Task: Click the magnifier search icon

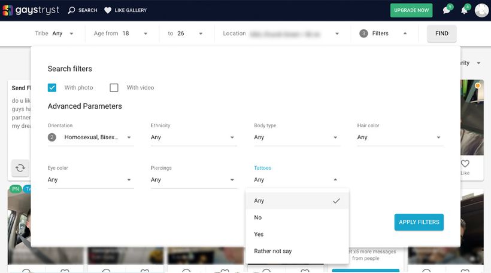Action: [71, 10]
